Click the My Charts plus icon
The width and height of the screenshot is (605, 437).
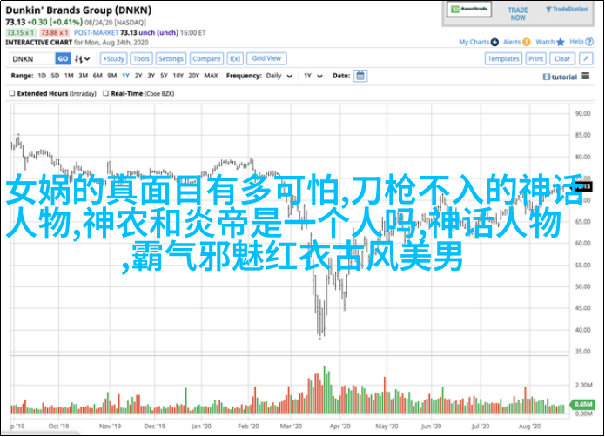pos(494,42)
